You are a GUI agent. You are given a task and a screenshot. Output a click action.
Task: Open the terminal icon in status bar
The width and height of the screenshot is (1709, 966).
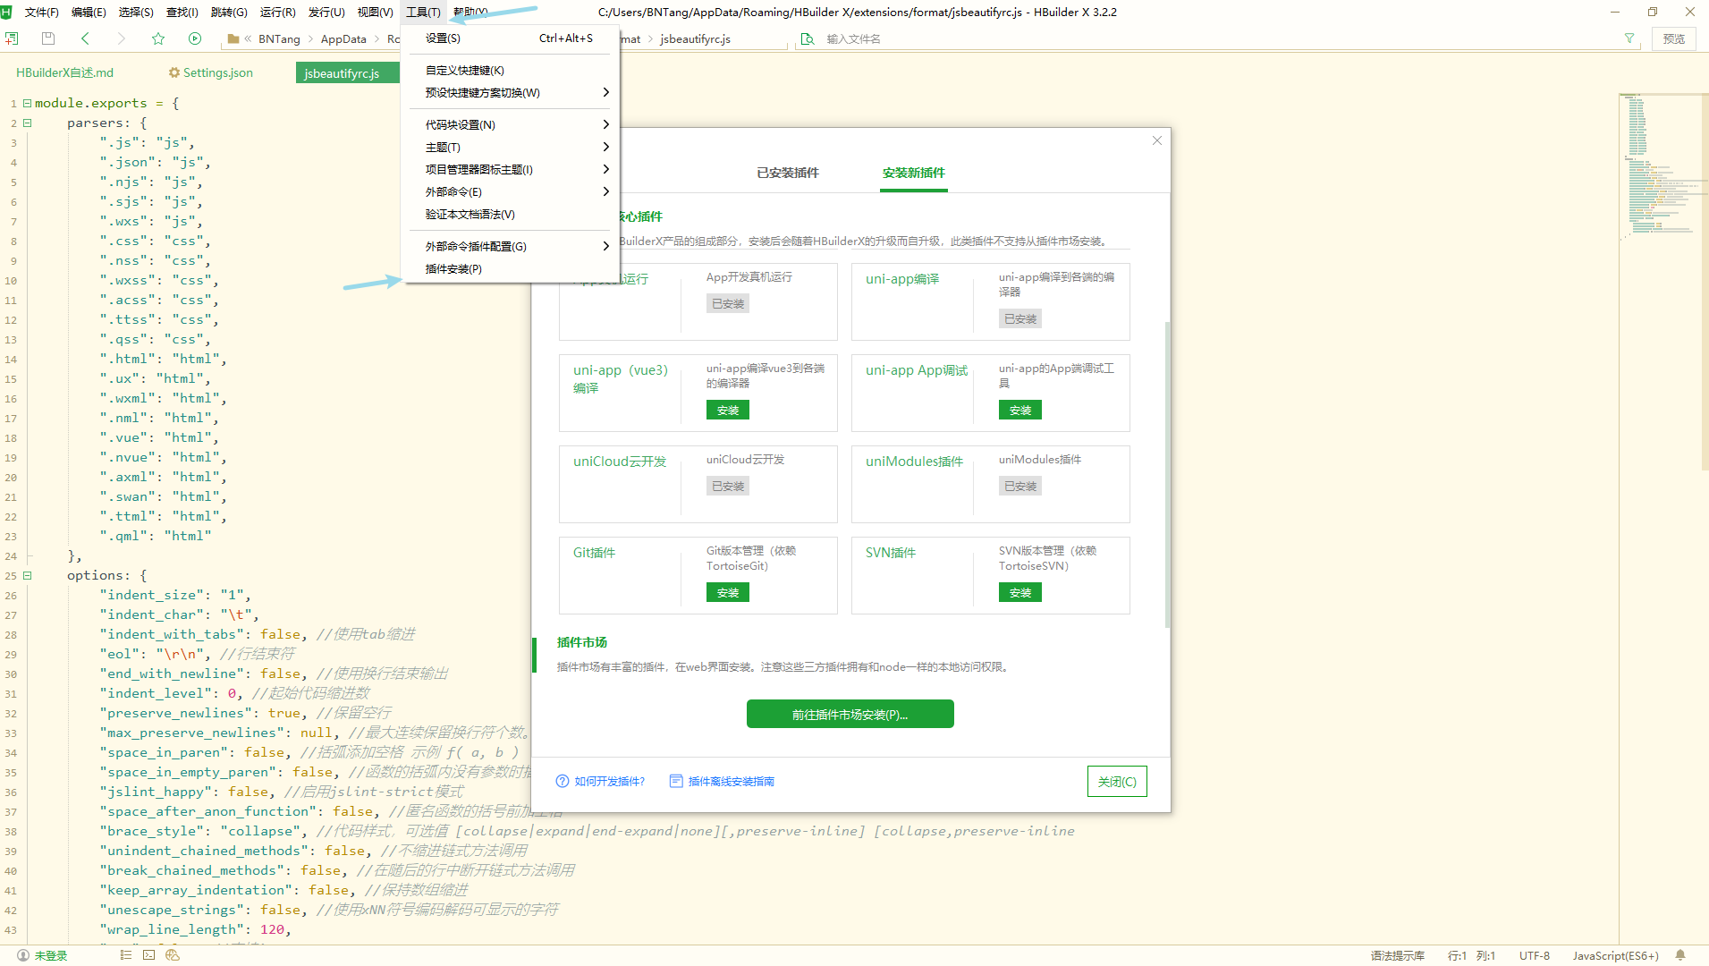click(149, 955)
